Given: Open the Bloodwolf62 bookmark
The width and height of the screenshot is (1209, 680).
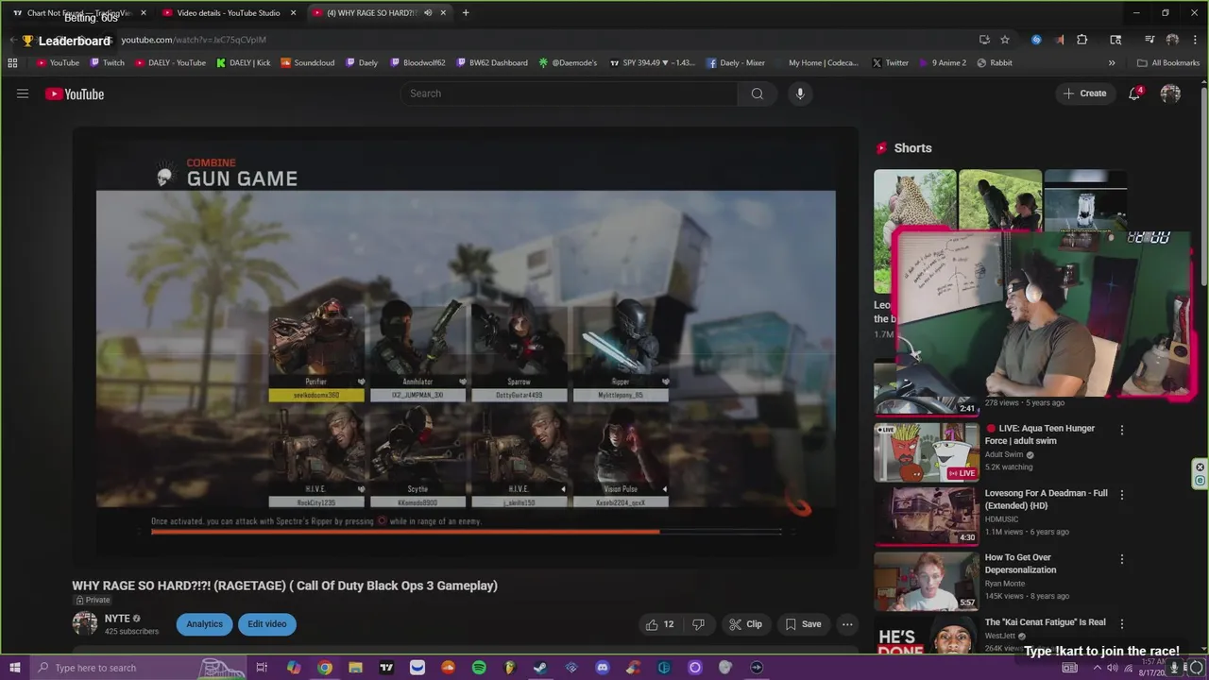Looking at the screenshot, I should [417, 62].
